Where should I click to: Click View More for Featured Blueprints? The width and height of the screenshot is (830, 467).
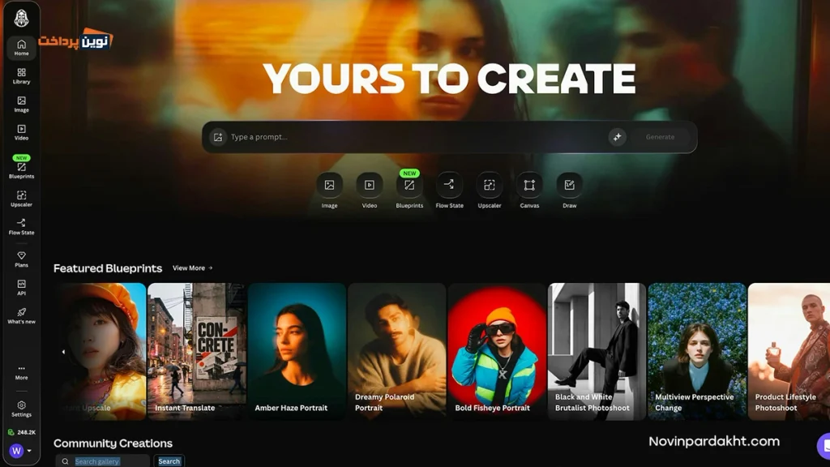pos(193,268)
